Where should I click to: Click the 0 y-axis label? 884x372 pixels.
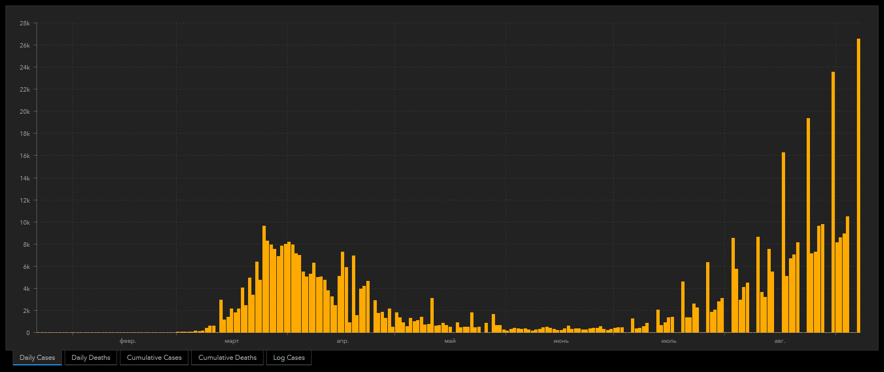tap(28, 333)
